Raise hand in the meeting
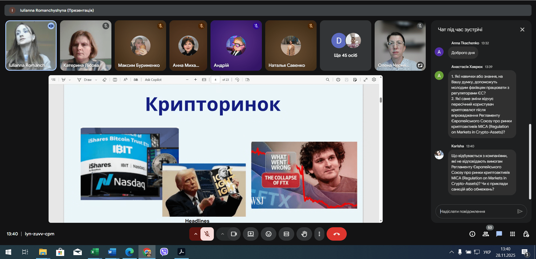 (x=304, y=234)
